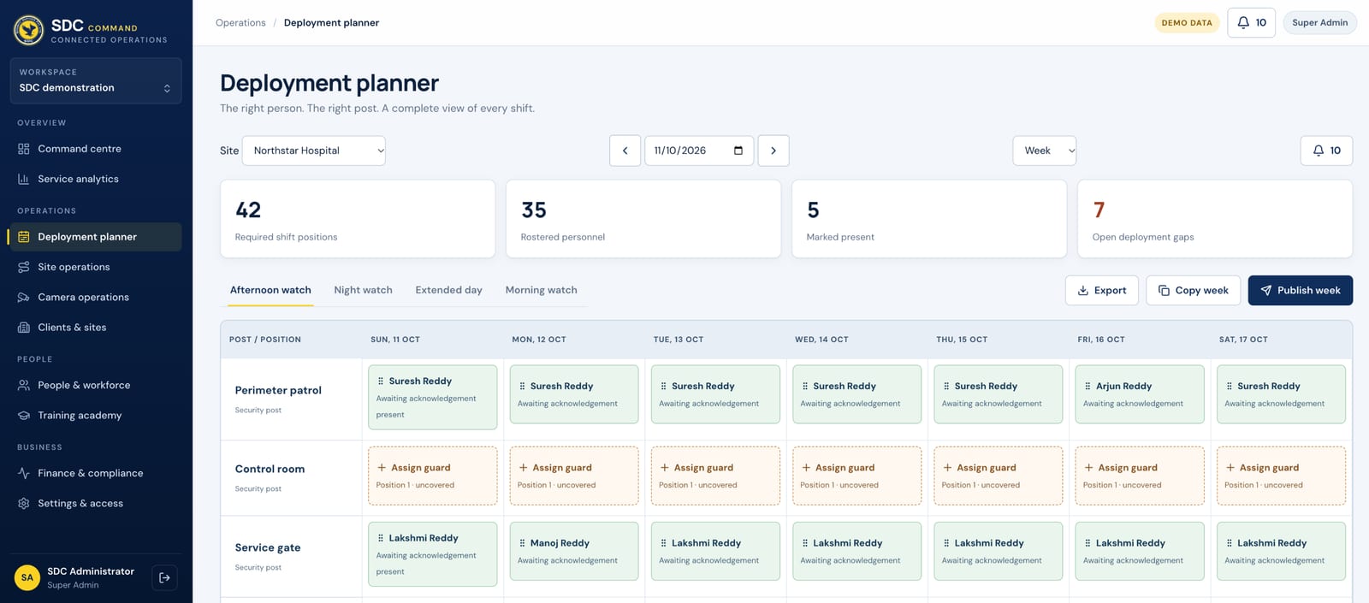Click the 11/10/2026 date field
Viewport: 1369px width, 603px height.
[x=699, y=151]
